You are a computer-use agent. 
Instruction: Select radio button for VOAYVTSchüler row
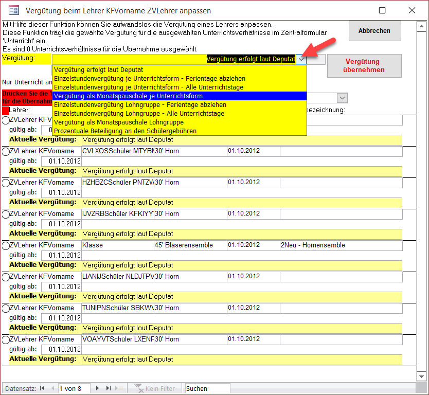pyautogui.click(x=6, y=340)
